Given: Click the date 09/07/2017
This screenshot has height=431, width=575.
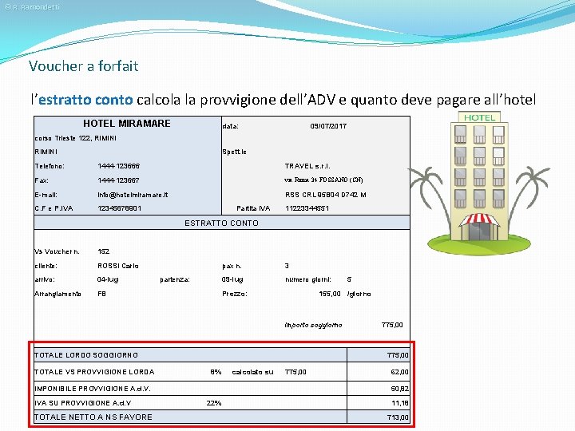Looking at the screenshot, I should [x=328, y=126].
